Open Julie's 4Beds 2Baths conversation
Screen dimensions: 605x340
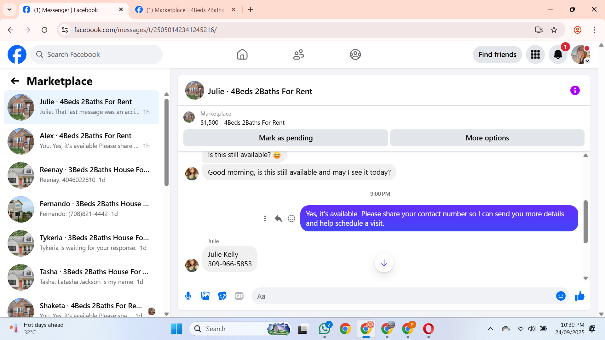[81, 107]
